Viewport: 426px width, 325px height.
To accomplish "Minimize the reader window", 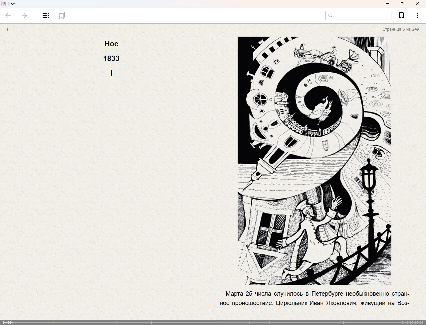I will click(x=387, y=4).
